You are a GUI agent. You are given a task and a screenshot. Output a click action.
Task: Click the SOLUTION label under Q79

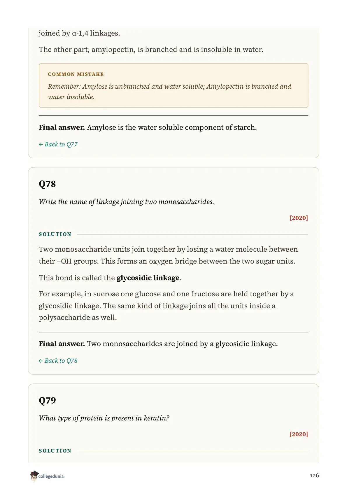point(55,451)
